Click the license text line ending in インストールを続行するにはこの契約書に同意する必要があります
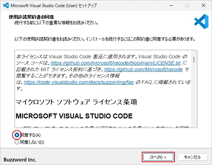 105,39
